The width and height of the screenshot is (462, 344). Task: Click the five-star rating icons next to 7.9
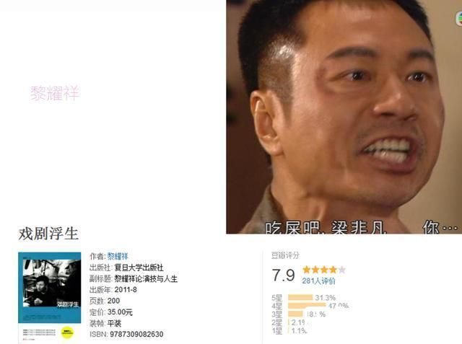(324, 270)
